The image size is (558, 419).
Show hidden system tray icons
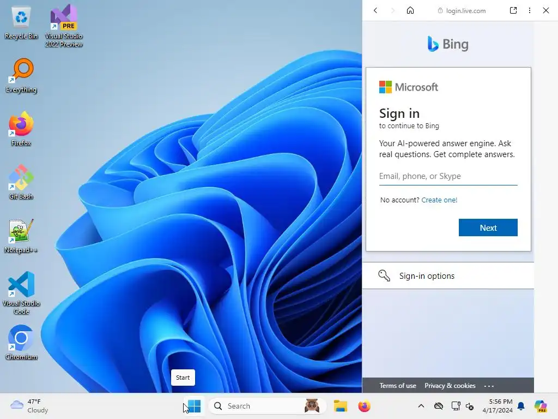[x=421, y=406]
